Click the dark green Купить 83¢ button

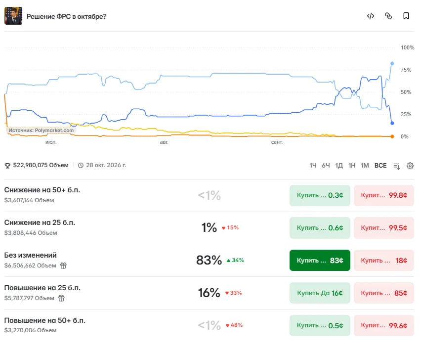(320, 261)
